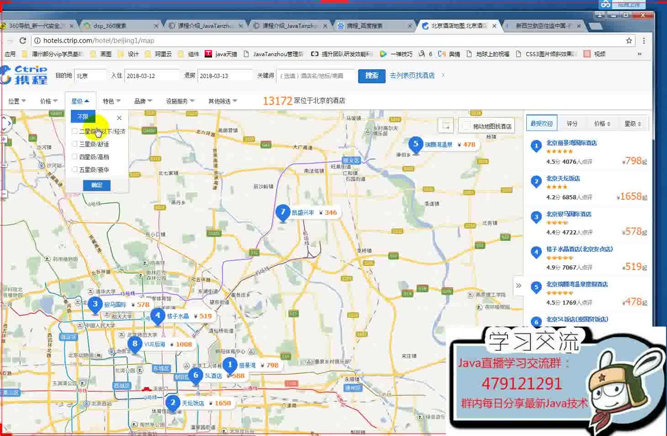
Task: Open the java天猫 bookmark
Action: tap(222, 54)
